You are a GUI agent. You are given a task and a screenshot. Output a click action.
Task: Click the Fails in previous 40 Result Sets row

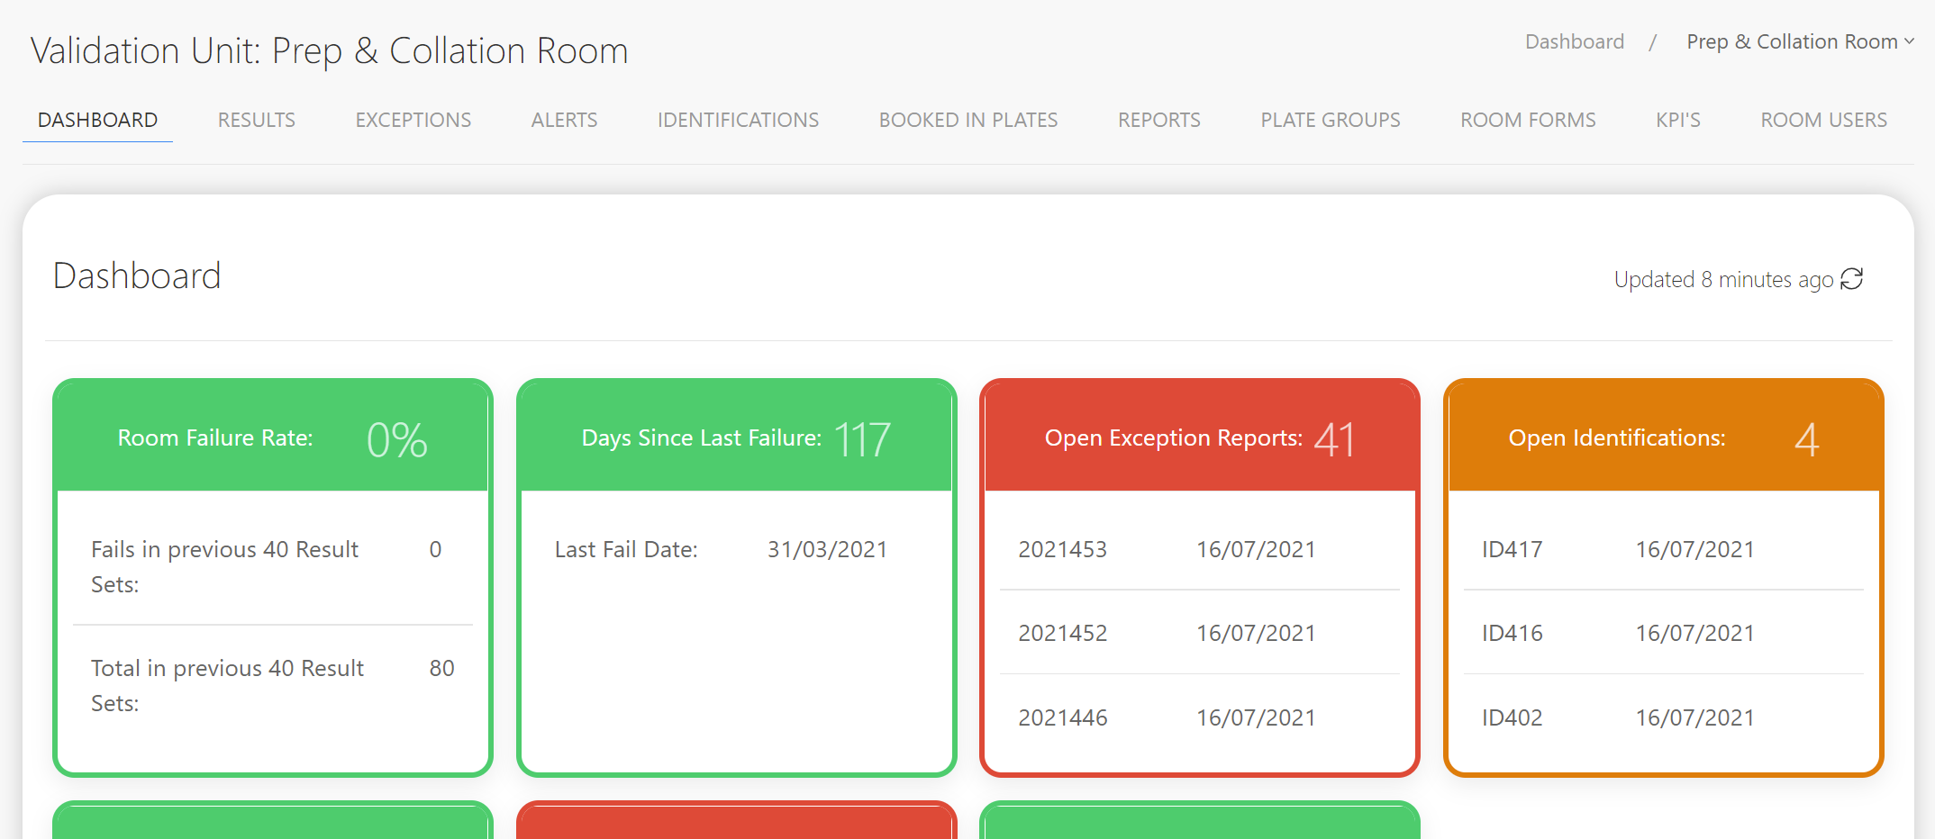(273, 566)
